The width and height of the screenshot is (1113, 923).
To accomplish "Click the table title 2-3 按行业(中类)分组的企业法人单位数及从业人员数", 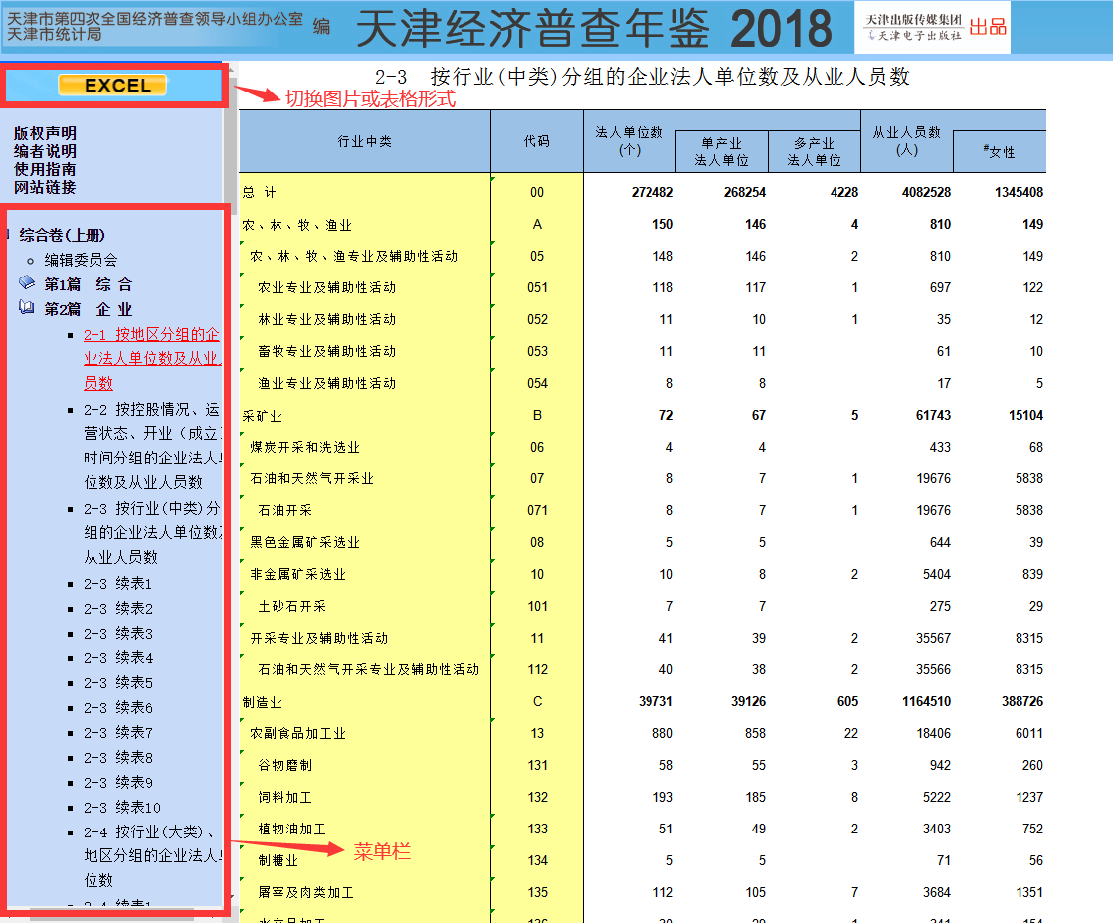I will coord(643,77).
